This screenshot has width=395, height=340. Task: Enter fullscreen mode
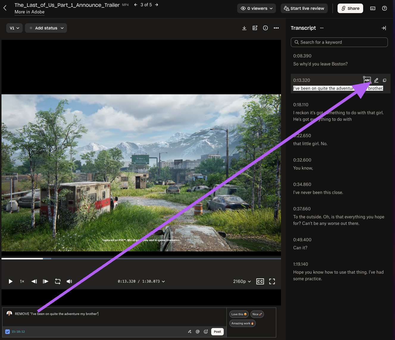click(272, 281)
